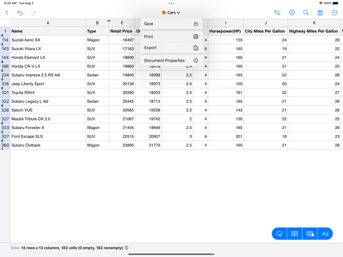The width and height of the screenshot is (343, 257).
Task: Tap the home indicator bar
Action: point(171,254)
